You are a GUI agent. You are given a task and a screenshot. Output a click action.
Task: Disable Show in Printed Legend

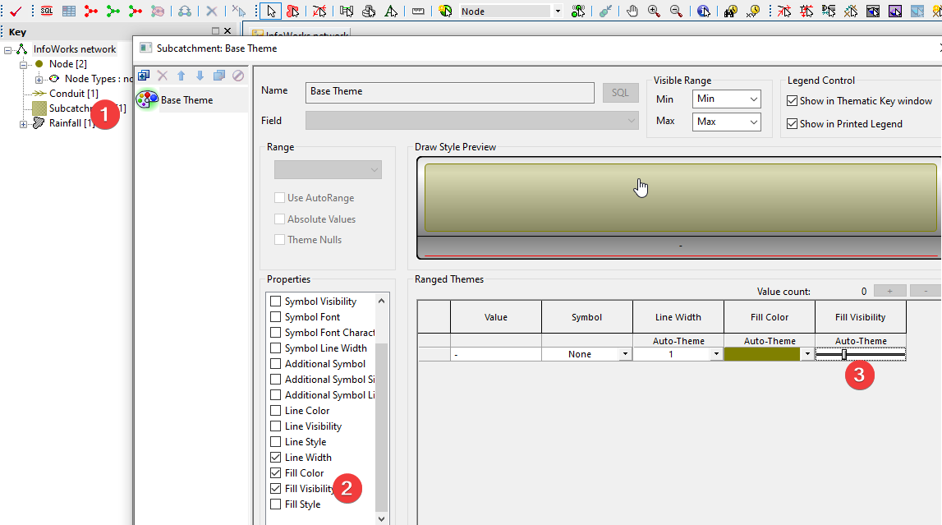coord(792,122)
